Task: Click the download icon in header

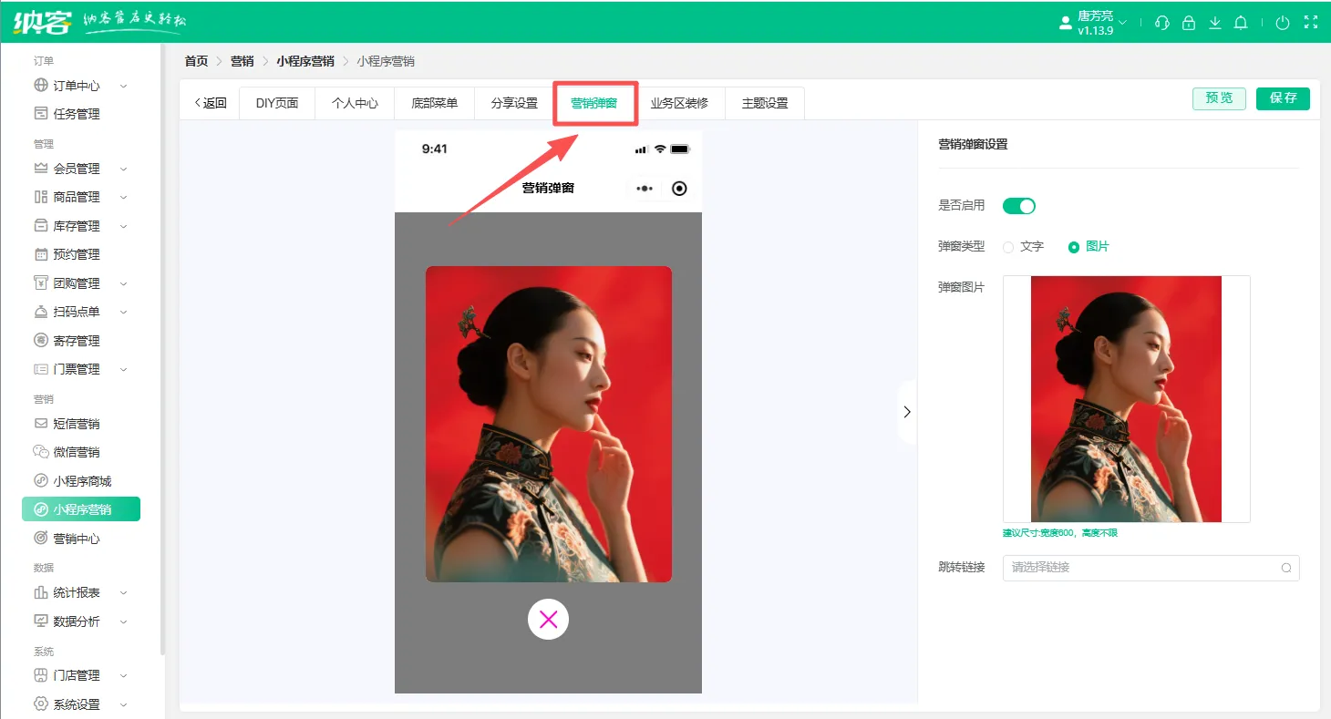Action: pyautogui.click(x=1214, y=23)
